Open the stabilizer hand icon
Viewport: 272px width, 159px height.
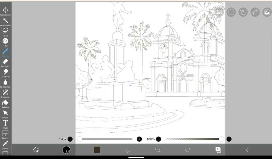[243, 12]
